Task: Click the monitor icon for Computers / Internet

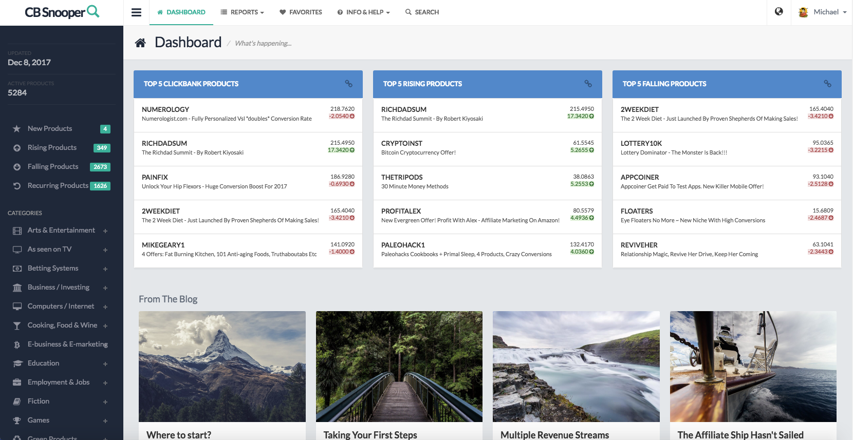Action: pyautogui.click(x=17, y=307)
